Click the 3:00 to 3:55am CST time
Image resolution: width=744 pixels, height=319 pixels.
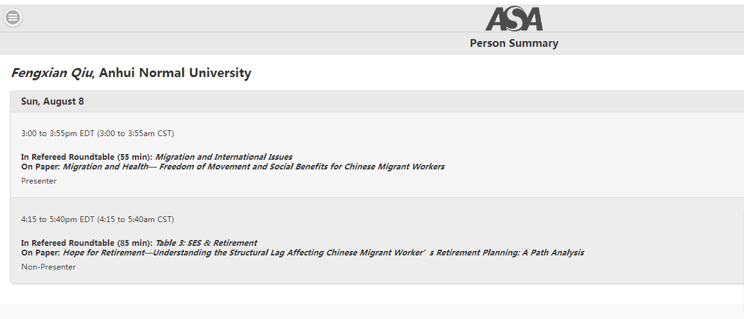tap(136, 134)
